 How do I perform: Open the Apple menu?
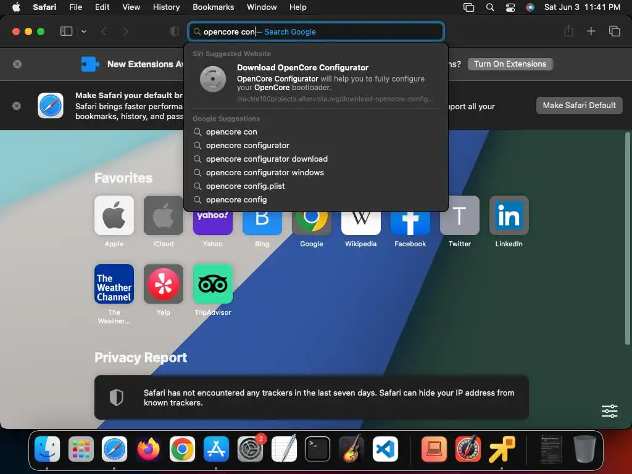(16, 7)
